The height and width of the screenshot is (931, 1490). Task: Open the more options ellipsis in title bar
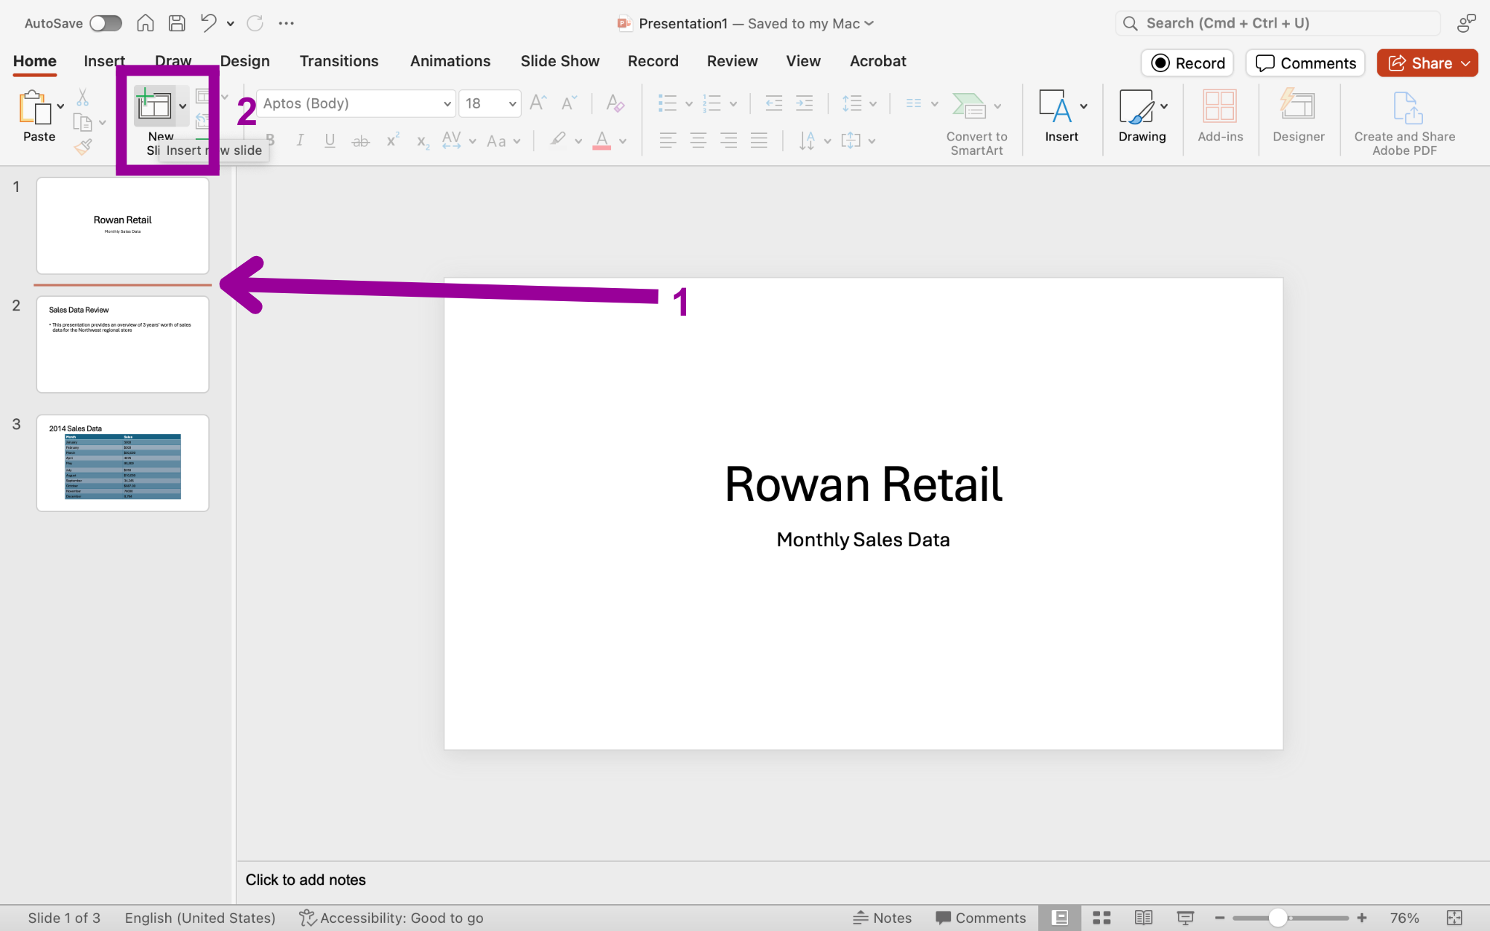click(x=286, y=23)
